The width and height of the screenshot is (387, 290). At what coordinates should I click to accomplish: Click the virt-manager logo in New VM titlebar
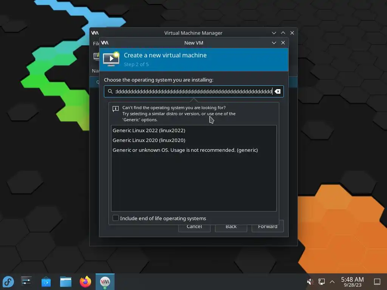tap(105, 43)
